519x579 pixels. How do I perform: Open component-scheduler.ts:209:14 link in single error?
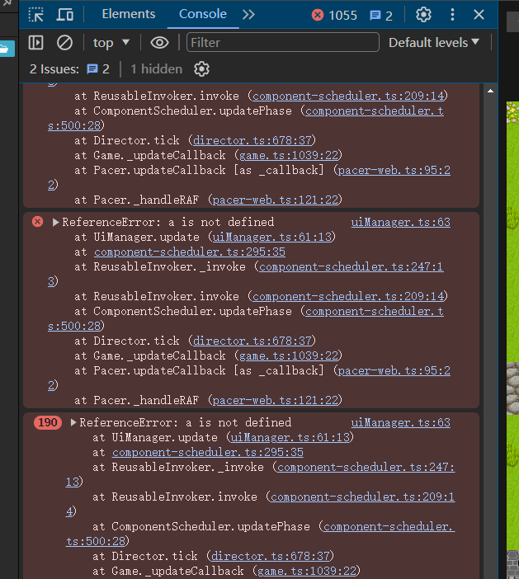point(348,296)
